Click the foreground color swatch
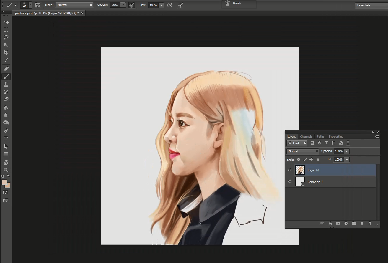The height and width of the screenshot is (263, 388). [x=4, y=182]
